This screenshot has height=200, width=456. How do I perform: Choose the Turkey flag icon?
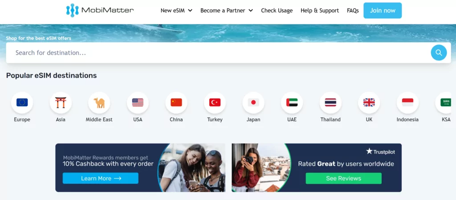point(215,103)
